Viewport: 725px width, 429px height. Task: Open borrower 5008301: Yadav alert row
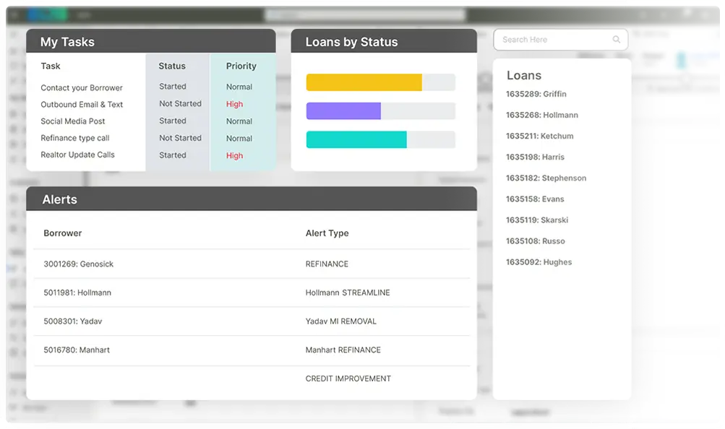(71, 321)
